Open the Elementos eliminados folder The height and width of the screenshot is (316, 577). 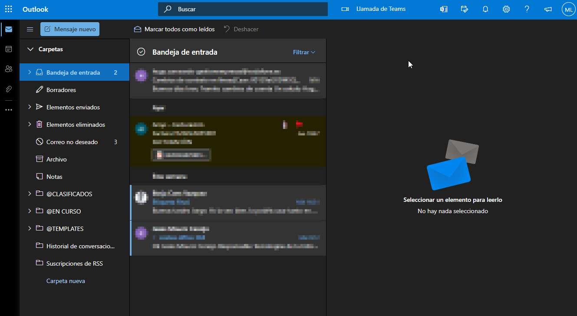74,125
